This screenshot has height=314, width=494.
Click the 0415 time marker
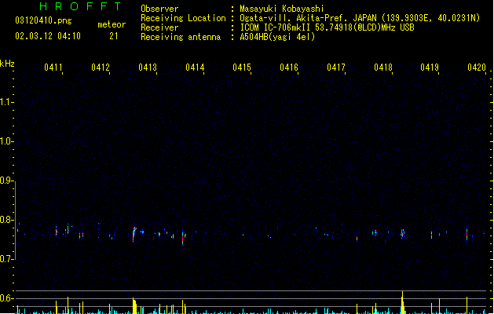pos(242,68)
